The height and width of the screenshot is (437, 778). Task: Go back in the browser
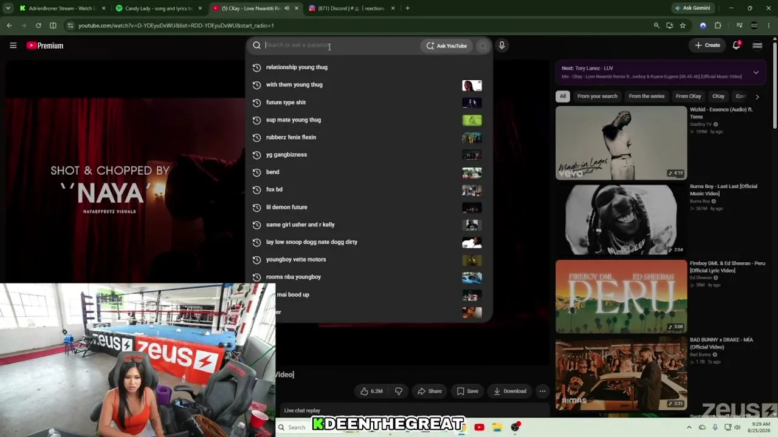coord(9,25)
